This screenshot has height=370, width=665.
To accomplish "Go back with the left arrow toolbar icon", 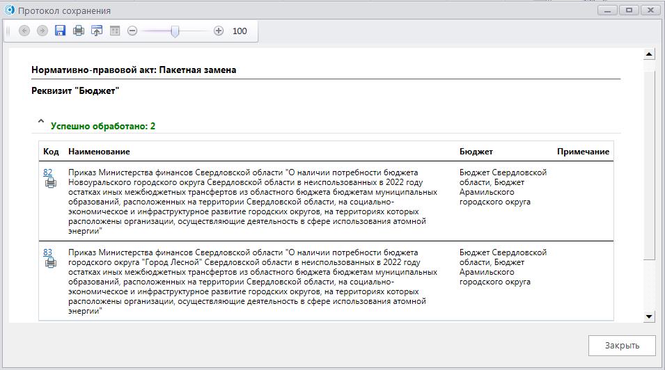I will (24, 31).
